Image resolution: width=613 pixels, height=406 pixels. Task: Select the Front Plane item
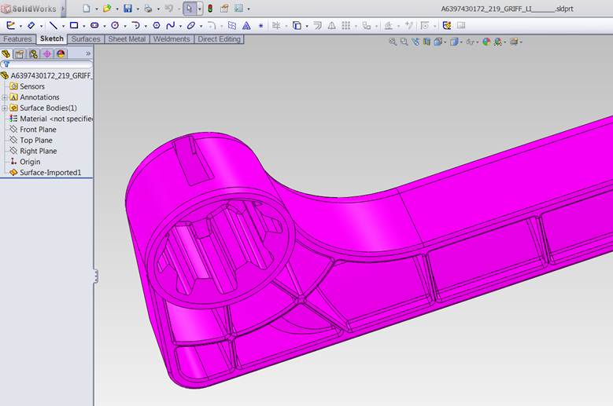(38, 130)
